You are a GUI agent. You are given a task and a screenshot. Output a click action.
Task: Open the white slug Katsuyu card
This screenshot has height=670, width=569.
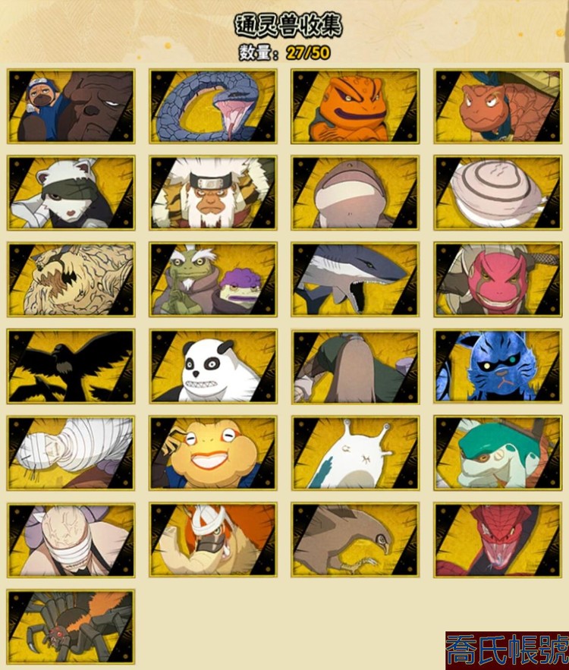[355, 453]
